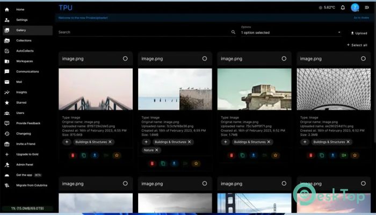This screenshot has width=376, height=215.
Task: Click the Upload button
Action: (359, 33)
